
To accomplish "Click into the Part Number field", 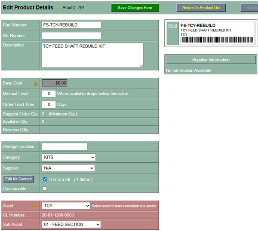I will pos(71,25).
